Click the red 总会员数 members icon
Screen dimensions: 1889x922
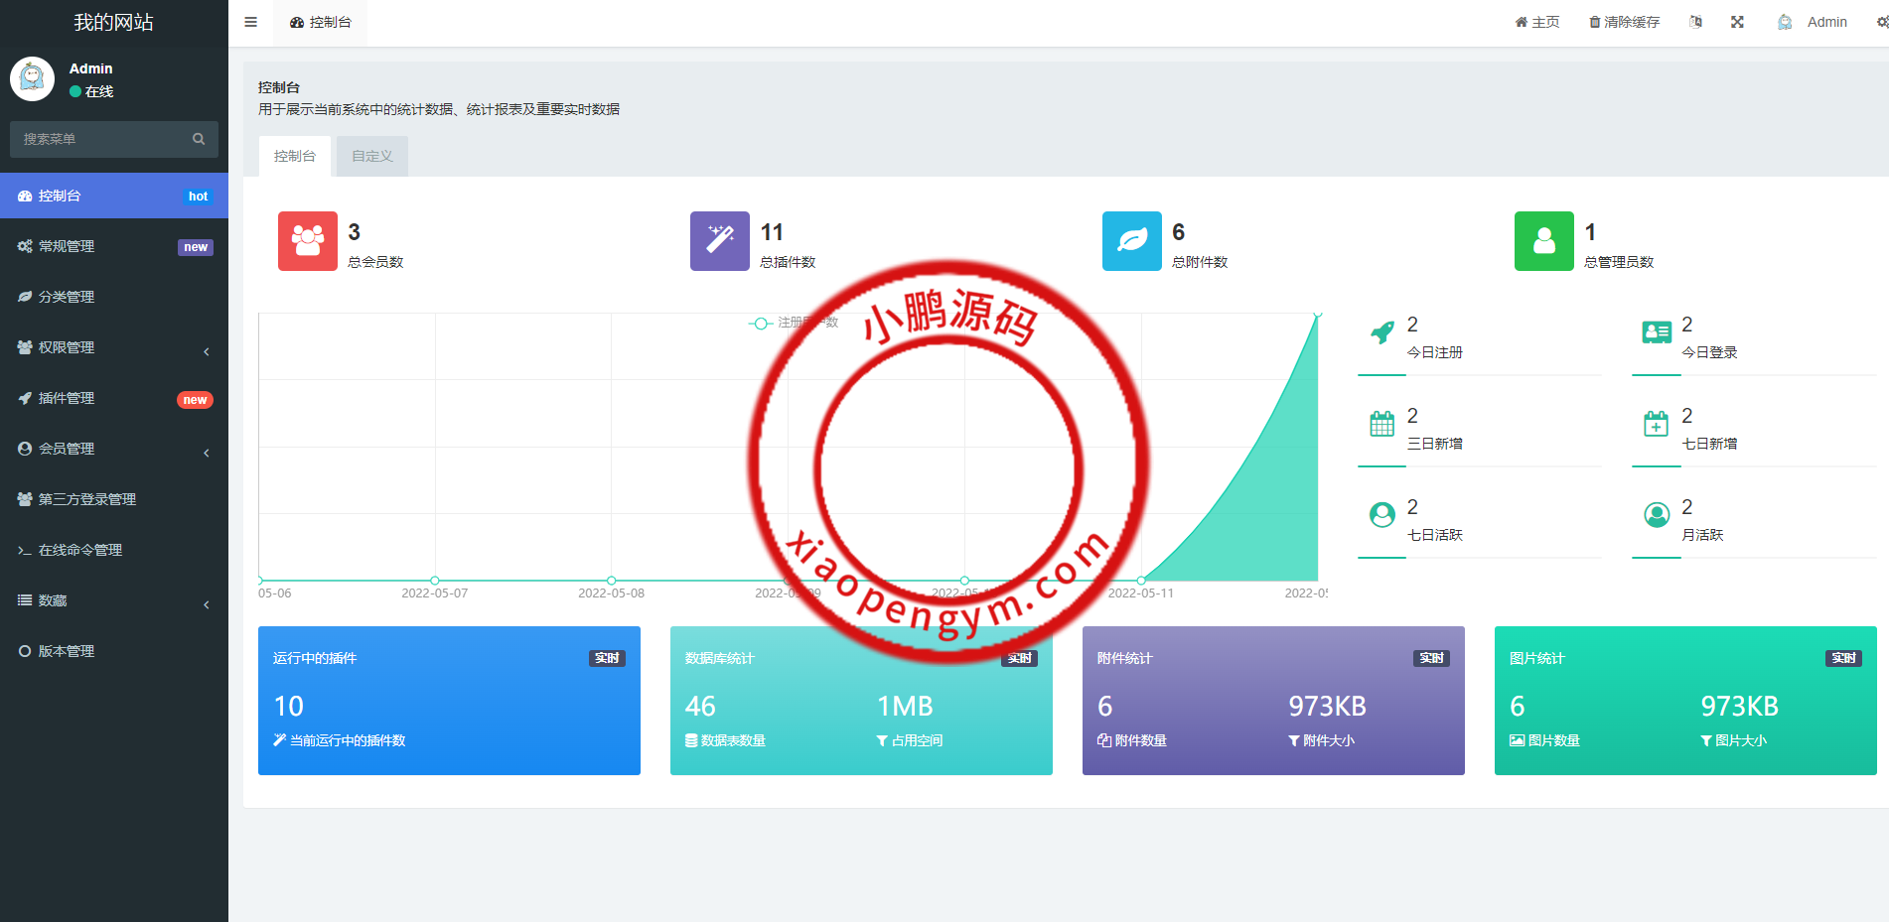[307, 241]
